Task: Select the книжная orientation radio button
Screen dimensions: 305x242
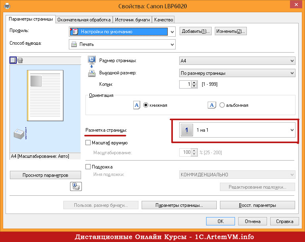Action: pos(146,105)
